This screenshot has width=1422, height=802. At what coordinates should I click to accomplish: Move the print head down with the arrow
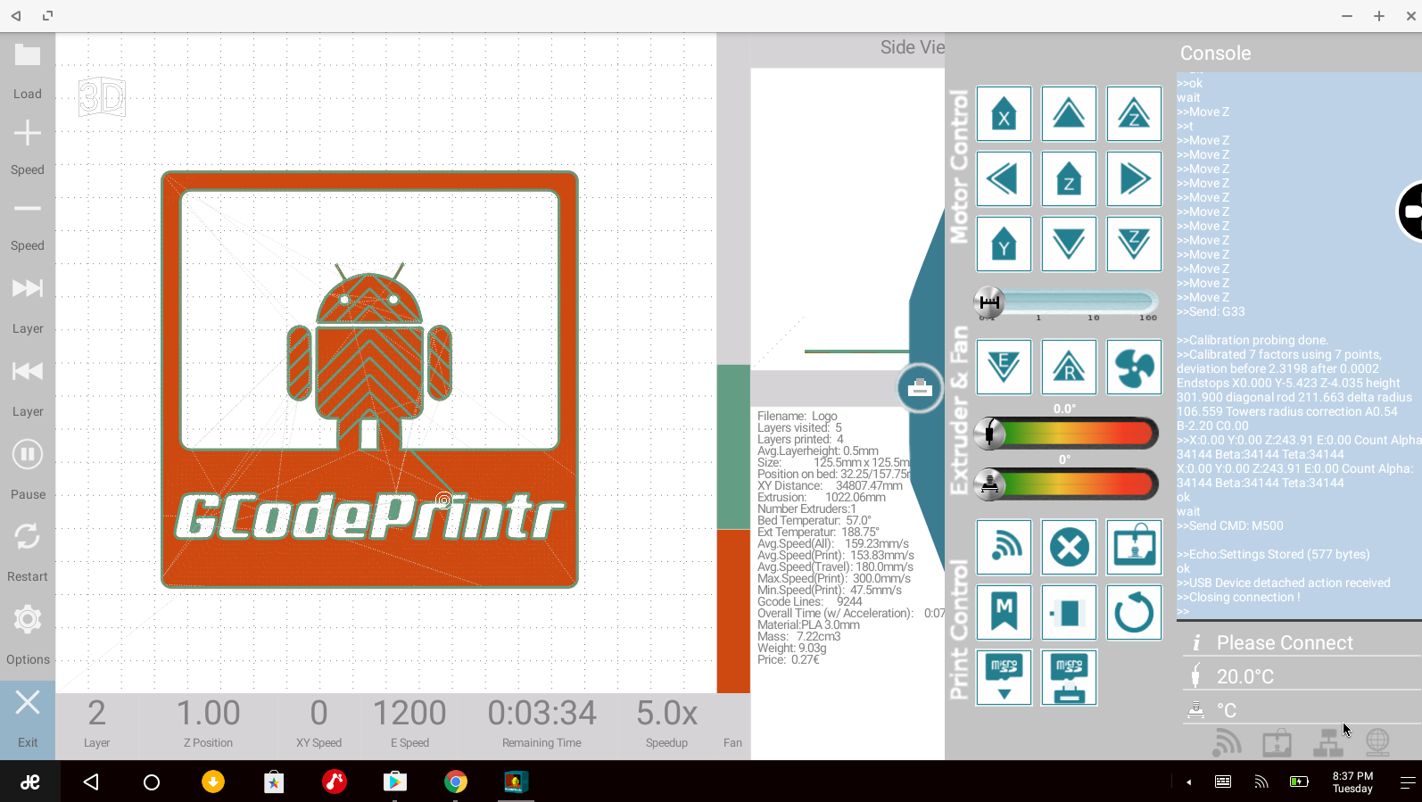coord(1069,244)
